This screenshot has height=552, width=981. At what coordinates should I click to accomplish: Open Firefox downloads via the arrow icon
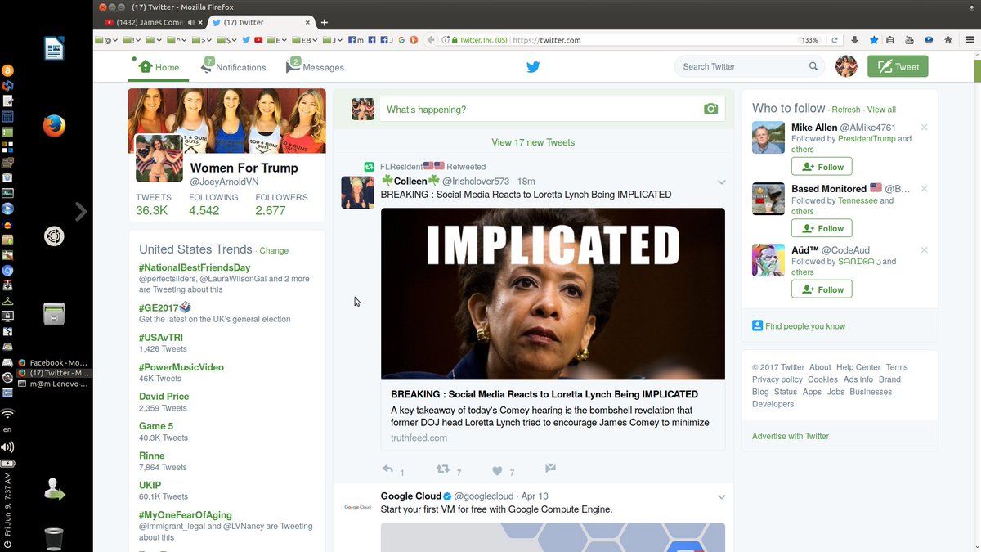(853, 38)
